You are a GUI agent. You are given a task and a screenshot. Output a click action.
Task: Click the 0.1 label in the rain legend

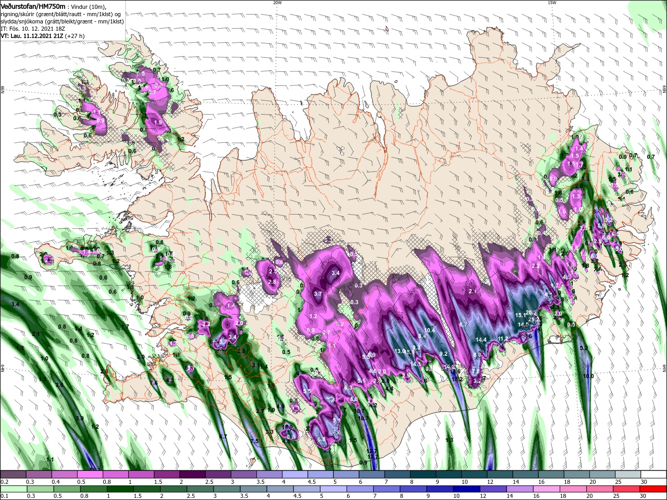(x=4, y=496)
